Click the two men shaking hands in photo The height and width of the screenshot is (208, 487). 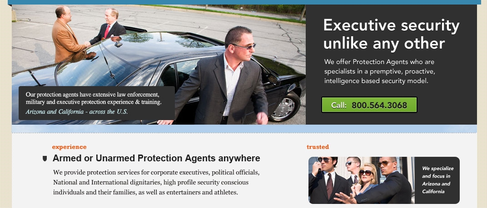point(89,33)
